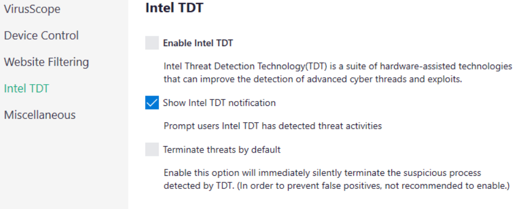Click the 'prevent false positives, not recommended' note
Viewport: 530px width, 209px height.
[336, 186]
